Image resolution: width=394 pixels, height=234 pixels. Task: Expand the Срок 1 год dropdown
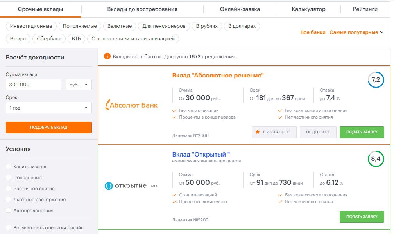click(49, 108)
